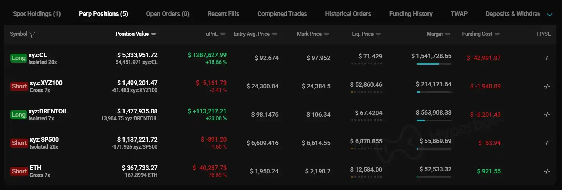
Task: Click the Liq. Price sort icon
Action: click(378, 35)
